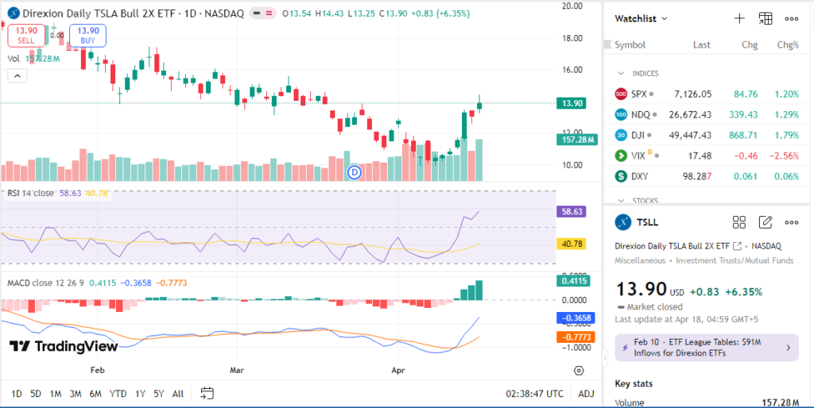Open chart settings hexagon gear icon
Viewport: 814px width, 408px height.
[579, 371]
